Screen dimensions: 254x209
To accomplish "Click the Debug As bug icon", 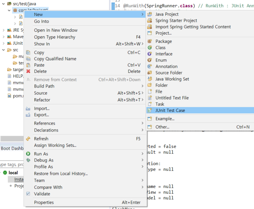I will [28, 160].
